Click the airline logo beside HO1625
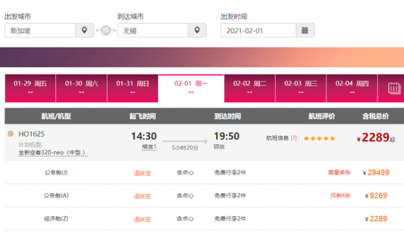Viewport: 404px width, 233px height. [x=11, y=134]
